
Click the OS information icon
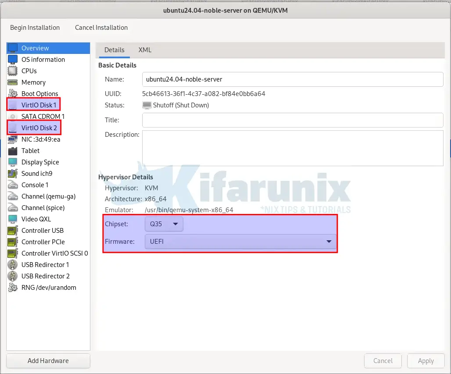[x=13, y=60]
